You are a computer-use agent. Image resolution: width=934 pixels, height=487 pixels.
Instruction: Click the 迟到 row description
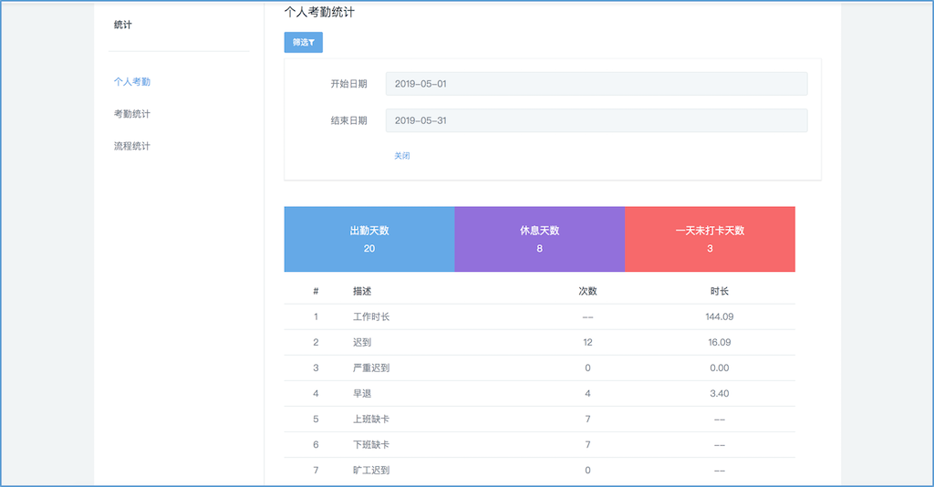pos(362,342)
